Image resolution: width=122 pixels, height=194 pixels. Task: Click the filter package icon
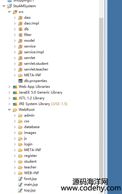click(x=20, y=35)
